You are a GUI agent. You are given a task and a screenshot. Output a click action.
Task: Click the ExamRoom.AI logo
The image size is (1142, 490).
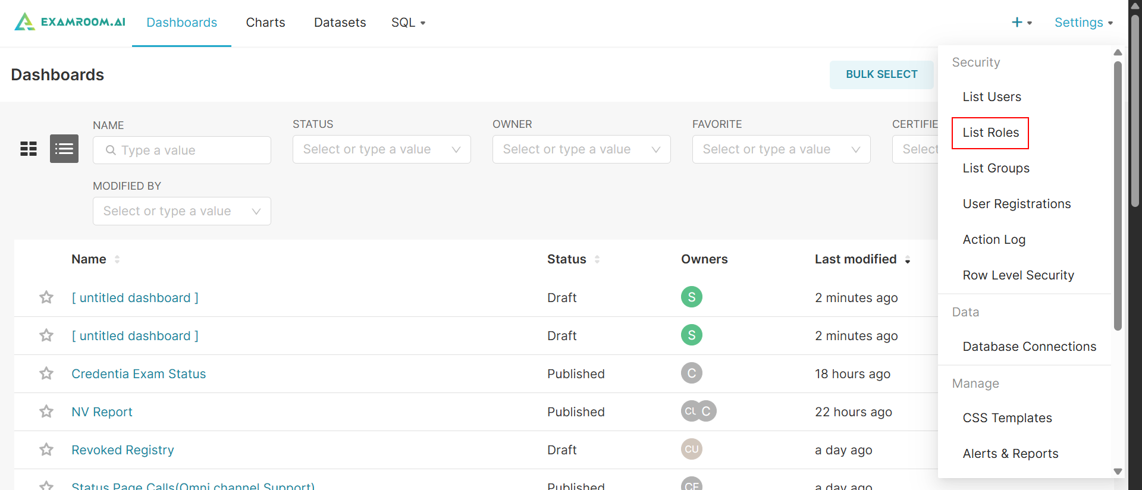70,22
